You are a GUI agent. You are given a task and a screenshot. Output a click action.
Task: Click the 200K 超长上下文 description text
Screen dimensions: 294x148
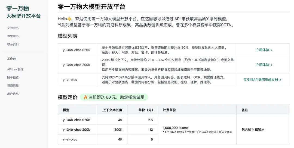click(x=168, y=65)
